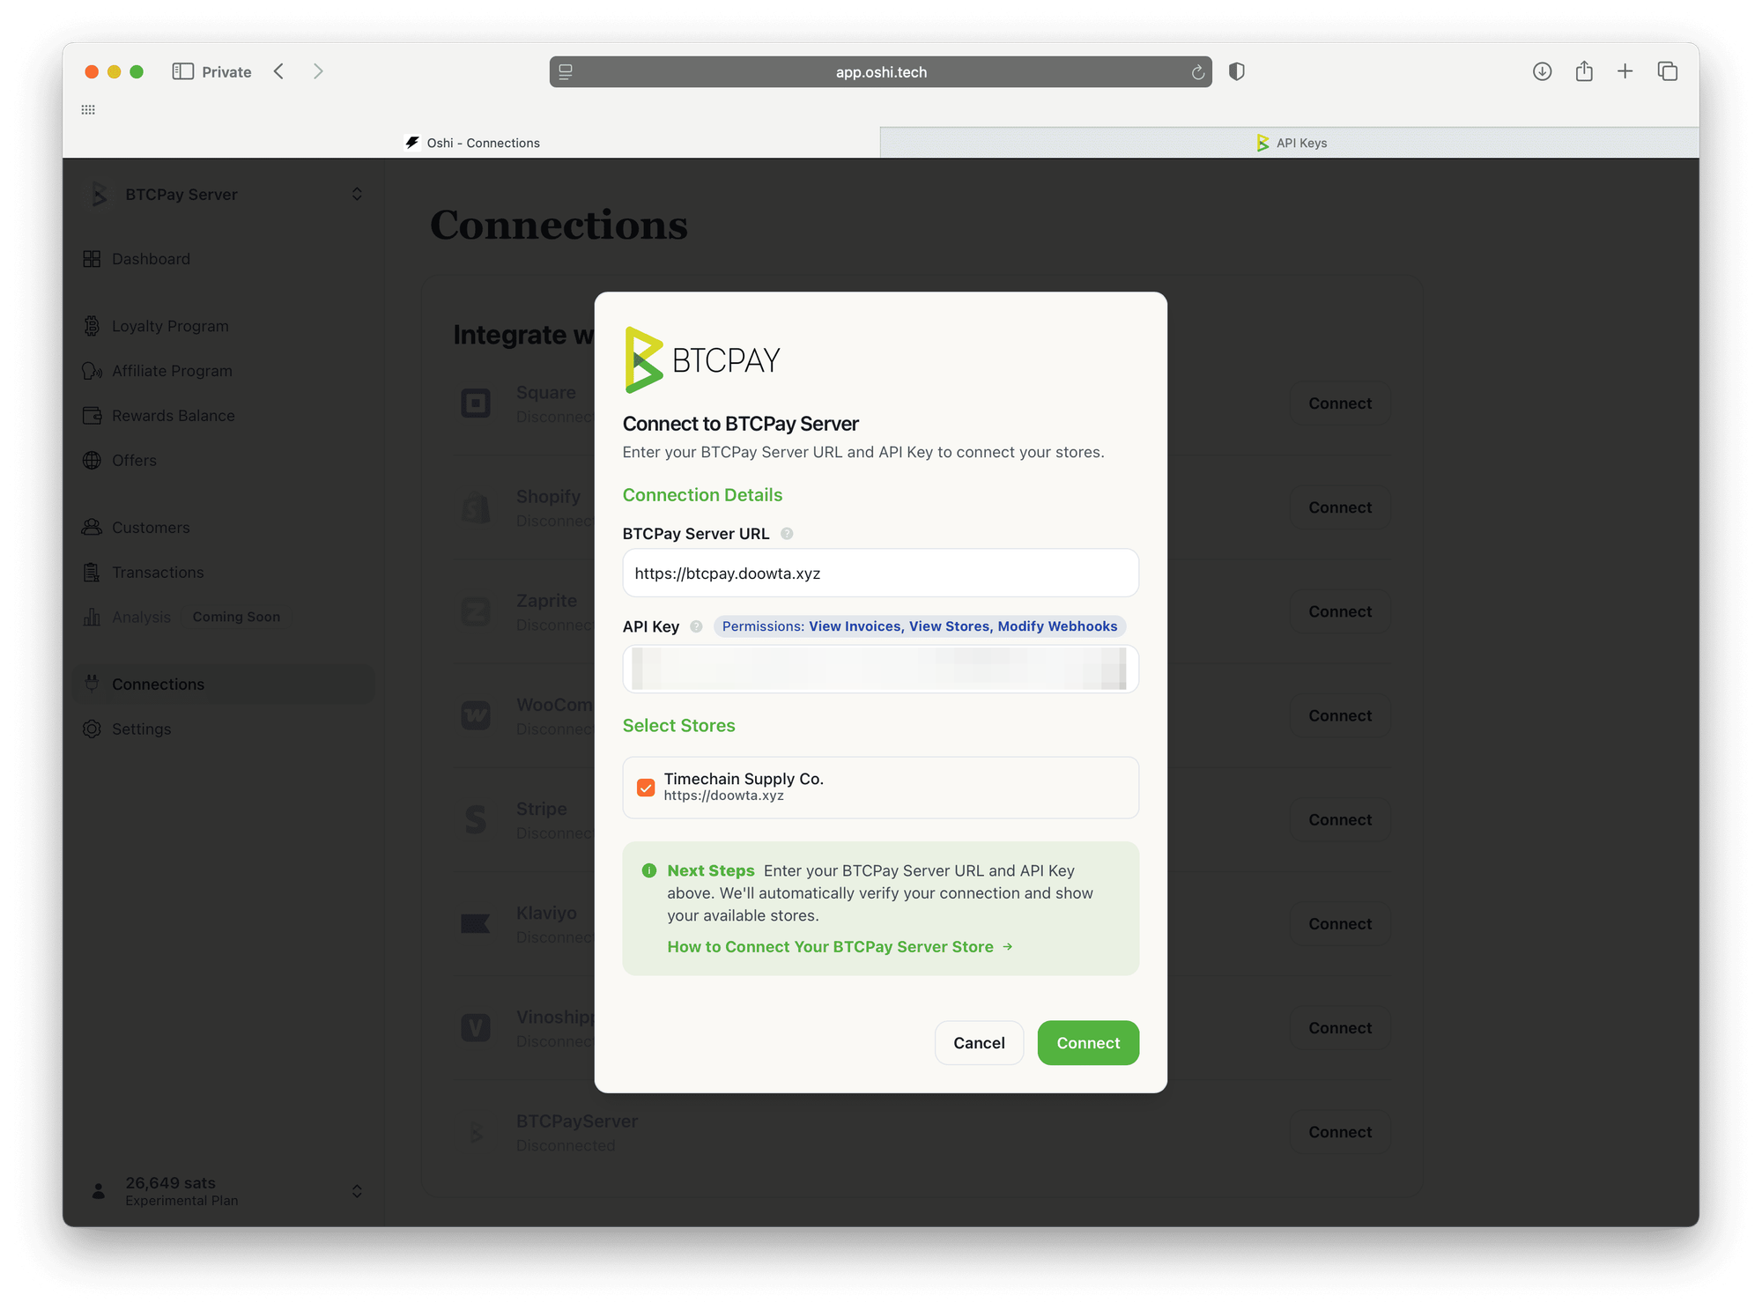Open Offers using the globe icon
Viewport: 1762px width, 1310px height.
tap(92, 460)
